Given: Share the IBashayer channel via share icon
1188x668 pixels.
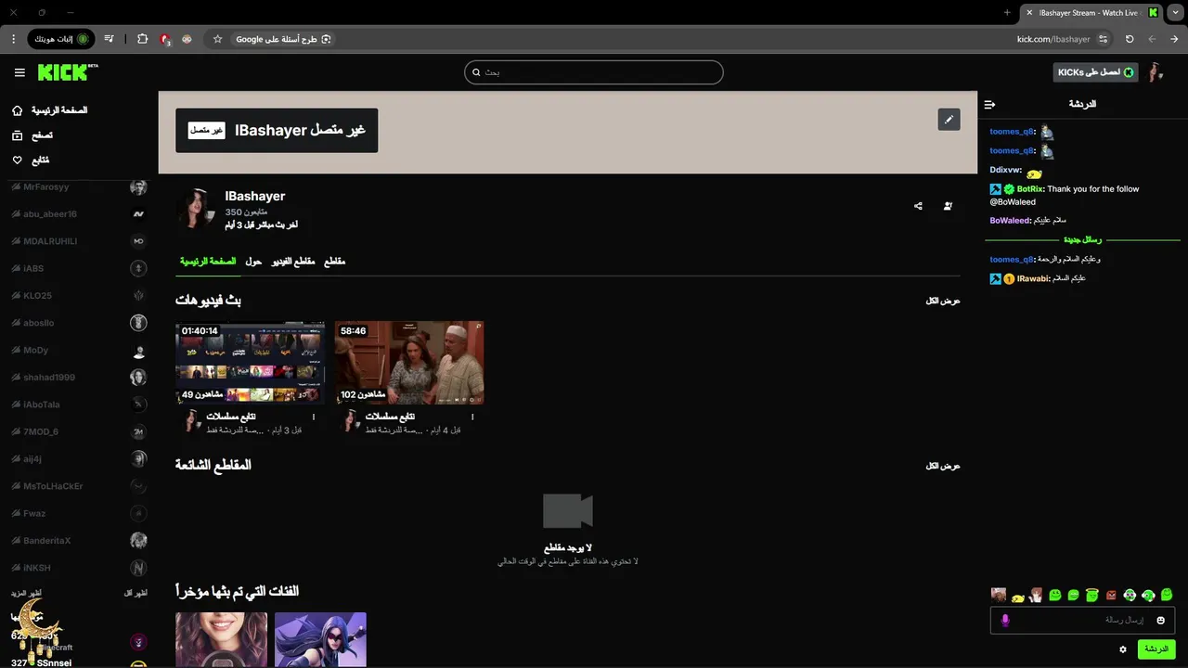Looking at the screenshot, I should coord(918,206).
